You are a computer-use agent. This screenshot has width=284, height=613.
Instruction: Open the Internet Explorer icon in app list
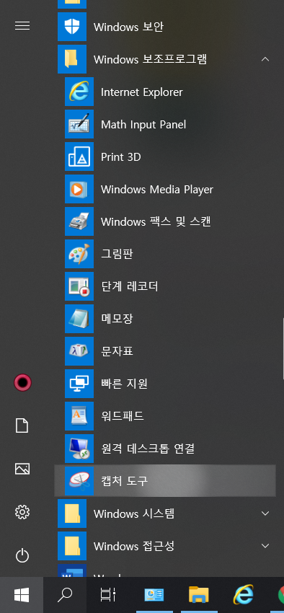79,92
